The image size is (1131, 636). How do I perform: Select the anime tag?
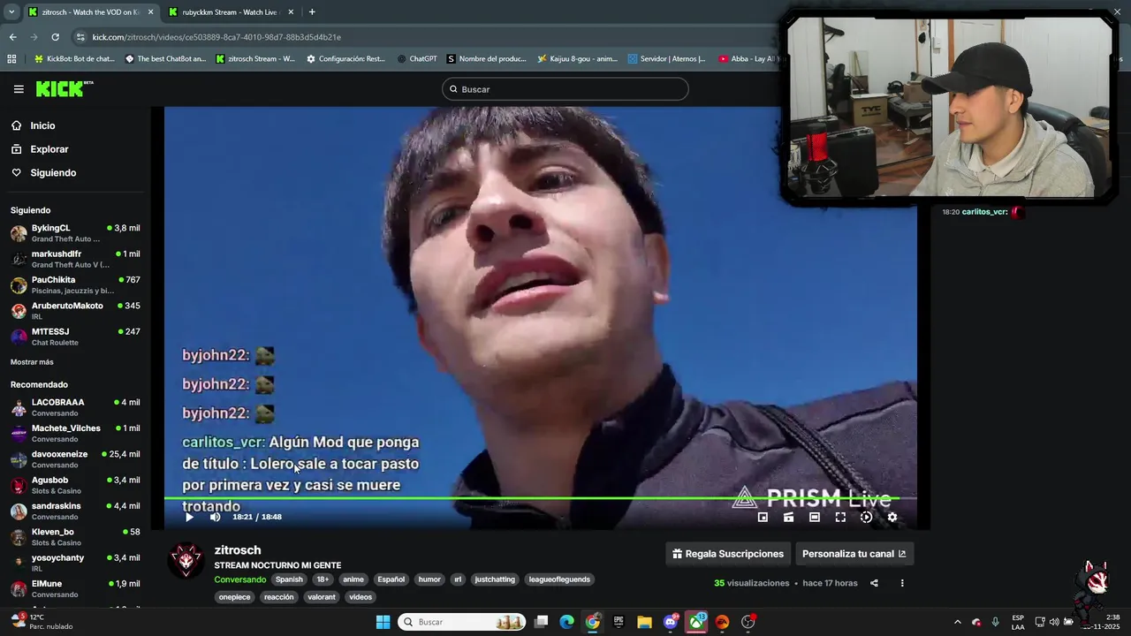point(353,579)
